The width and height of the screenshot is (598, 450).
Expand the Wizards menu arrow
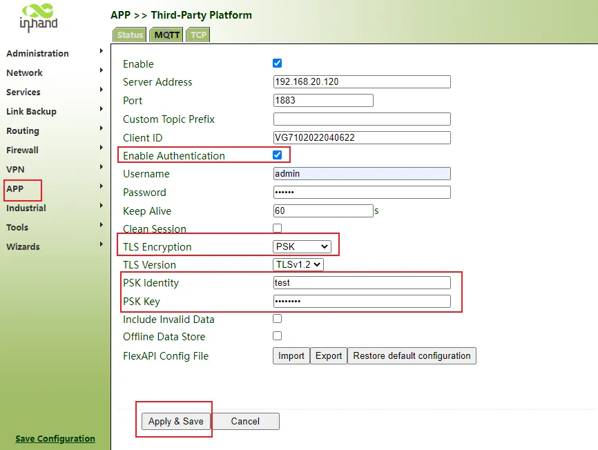(x=101, y=244)
